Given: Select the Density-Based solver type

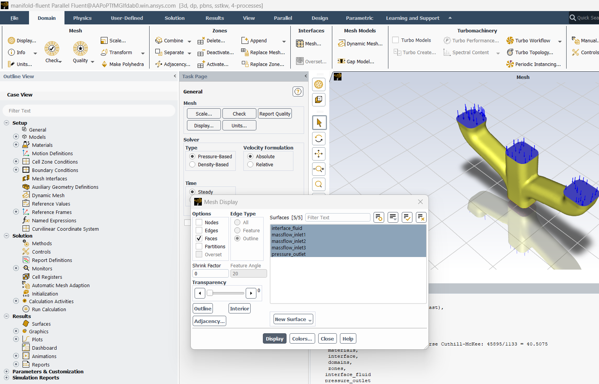Looking at the screenshot, I should (x=192, y=164).
